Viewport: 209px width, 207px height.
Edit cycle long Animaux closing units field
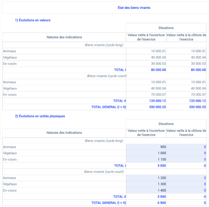186,147
